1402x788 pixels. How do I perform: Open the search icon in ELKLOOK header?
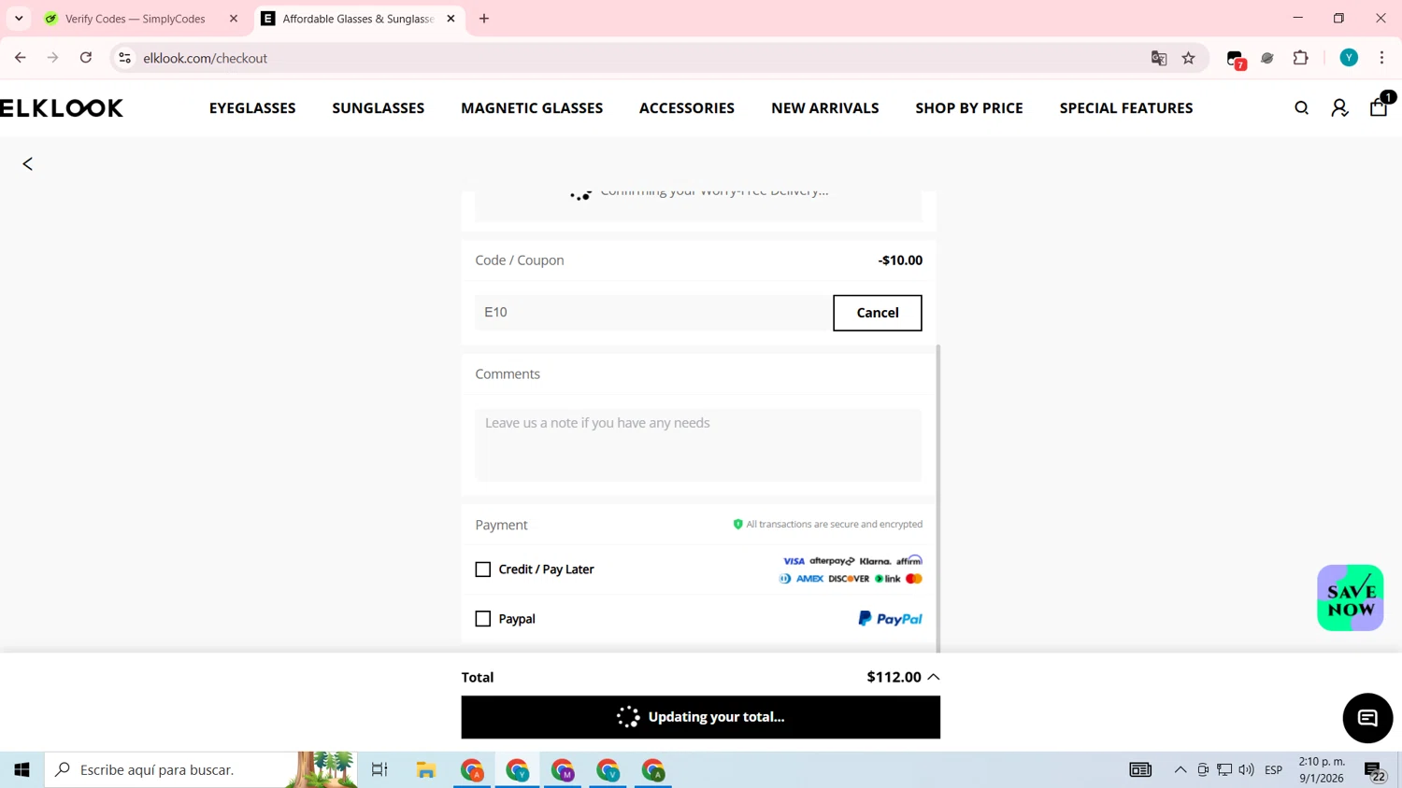point(1301,108)
